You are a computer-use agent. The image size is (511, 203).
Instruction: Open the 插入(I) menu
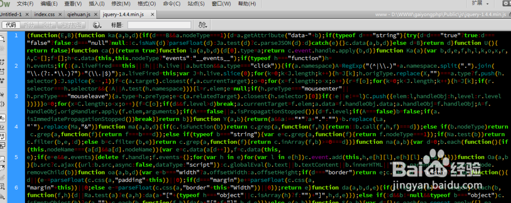[x=97, y=4]
